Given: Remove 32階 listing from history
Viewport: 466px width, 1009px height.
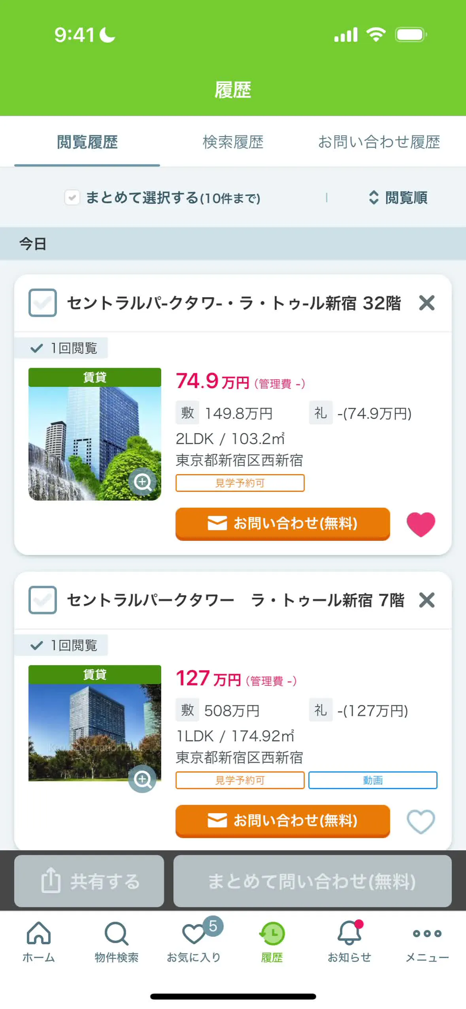Looking at the screenshot, I should (x=427, y=303).
